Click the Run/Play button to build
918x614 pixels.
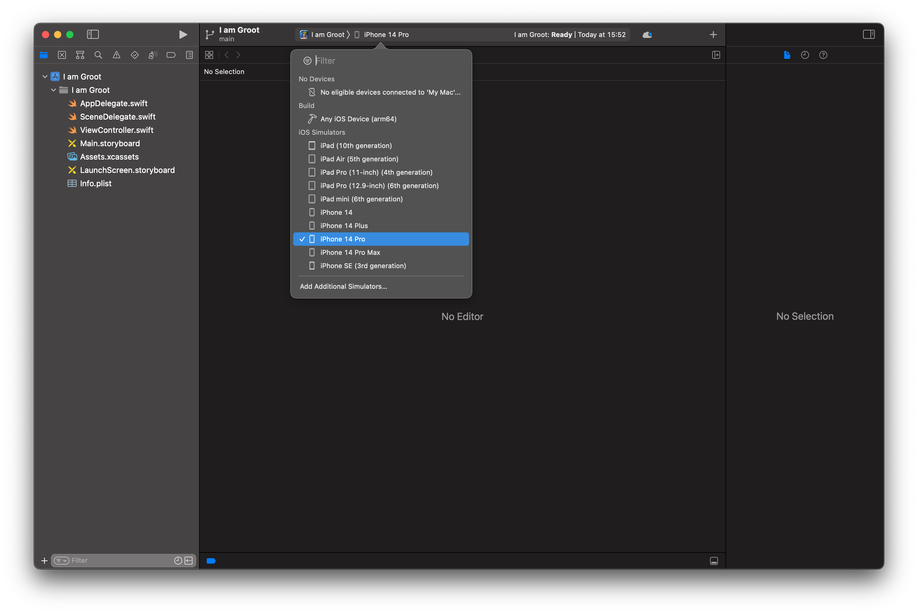182,34
